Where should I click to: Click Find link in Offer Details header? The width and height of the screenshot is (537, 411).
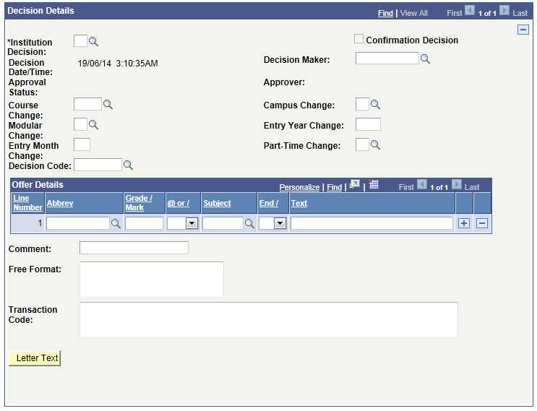(334, 188)
